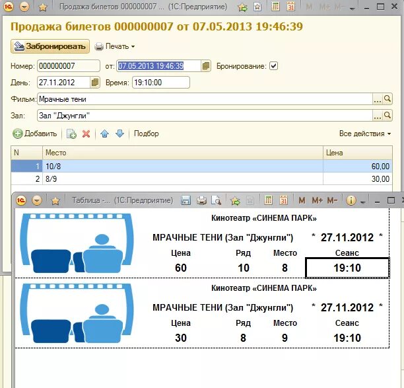This screenshot has width=404, height=388.
Task: Click the Место column header
Action: pos(183,153)
